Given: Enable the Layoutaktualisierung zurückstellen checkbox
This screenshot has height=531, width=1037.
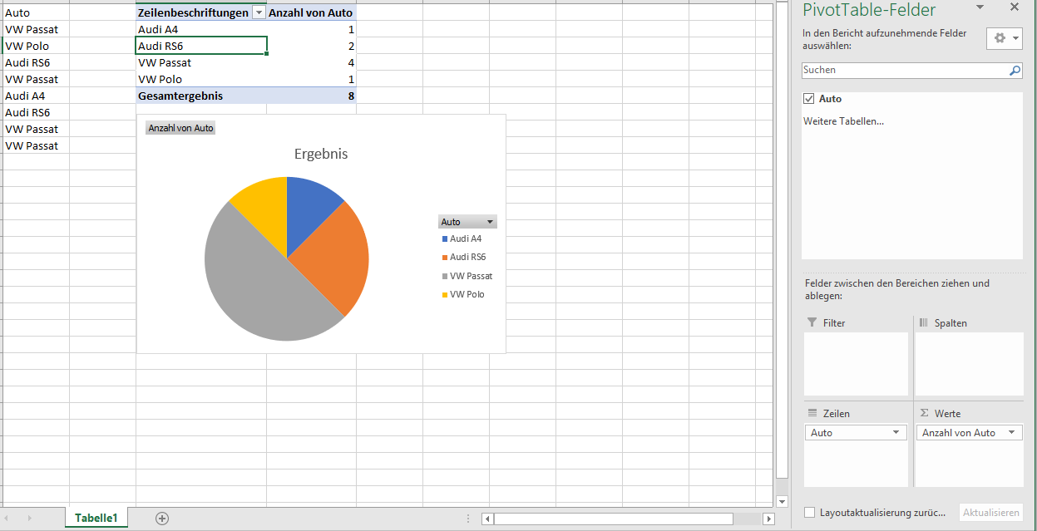Looking at the screenshot, I should (x=810, y=513).
